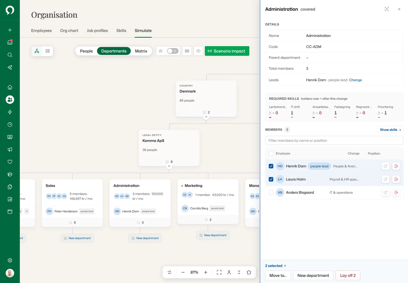Screen dimensions: 408x283
Task: Switch to the Org chart tab
Action: click(x=69, y=31)
